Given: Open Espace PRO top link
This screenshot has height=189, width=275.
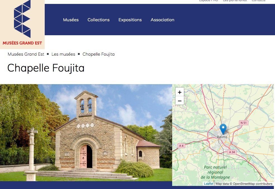Looking at the screenshot, I should tap(208, 1).
